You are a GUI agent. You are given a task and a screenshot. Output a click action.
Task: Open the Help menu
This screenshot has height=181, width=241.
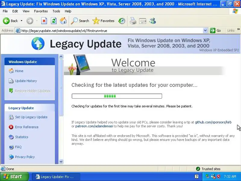pos(68,11)
